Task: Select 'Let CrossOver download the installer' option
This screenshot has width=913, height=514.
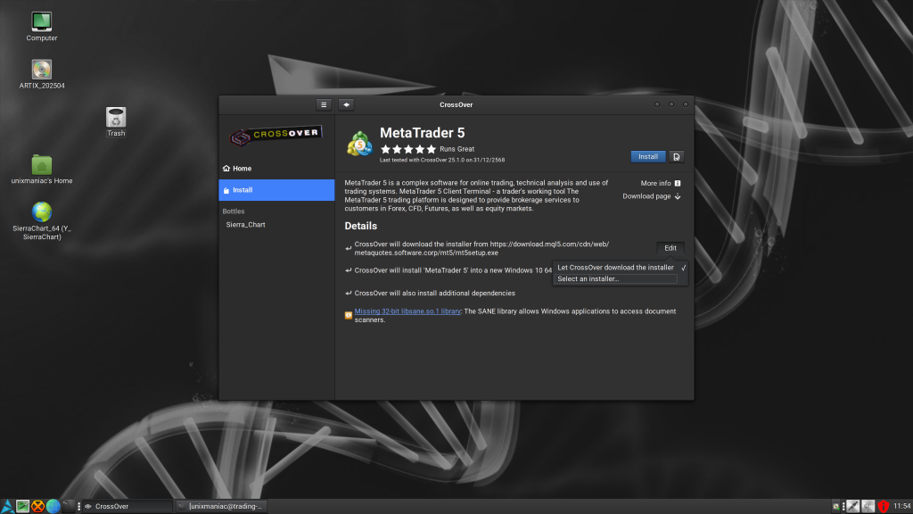Action: (x=615, y=267)
